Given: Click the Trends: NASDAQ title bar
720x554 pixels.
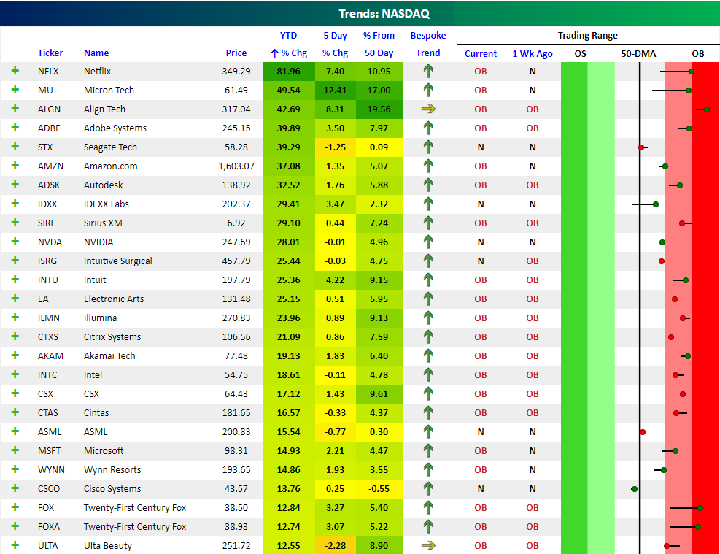Looking at the screenshot, I should click(x=360, y=13).
